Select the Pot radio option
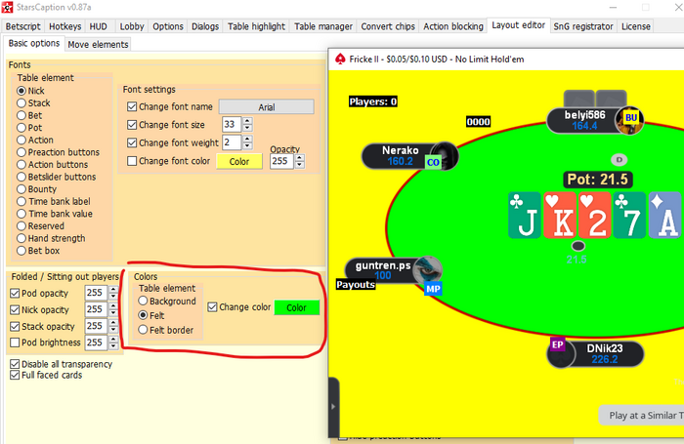 coord(21,128)
